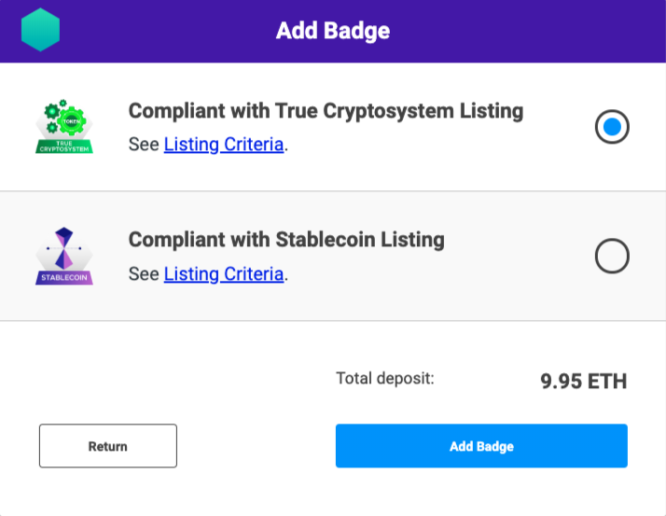Open Listing Criteria link for Stablecoin
The width and height of the screenshot is (666, 516).
(224, 274)
